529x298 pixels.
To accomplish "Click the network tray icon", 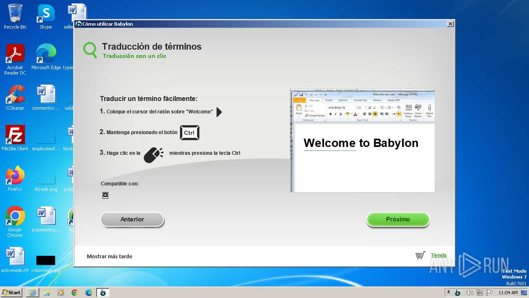I will coord(479,293).
